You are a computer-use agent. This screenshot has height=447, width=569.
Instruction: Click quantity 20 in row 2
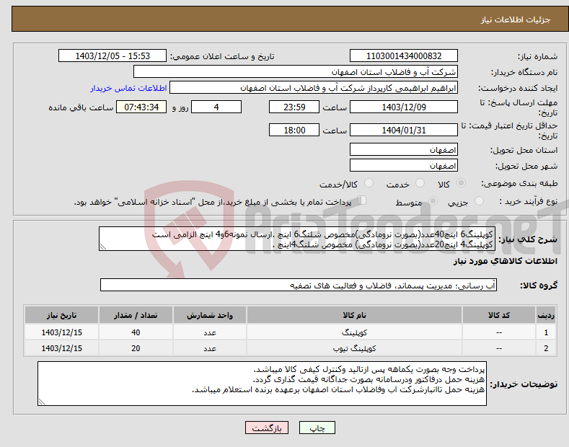[136, 348]
